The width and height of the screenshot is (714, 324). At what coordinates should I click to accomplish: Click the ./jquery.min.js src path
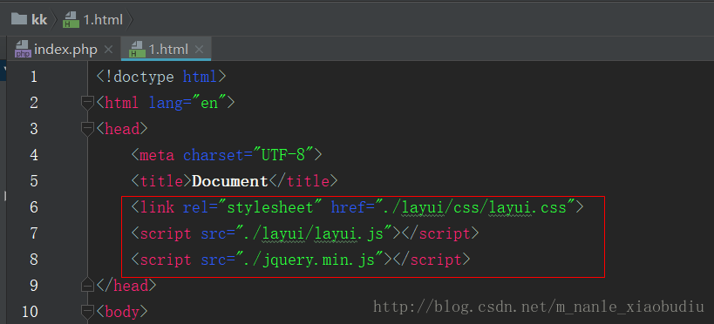click(314, 260)
